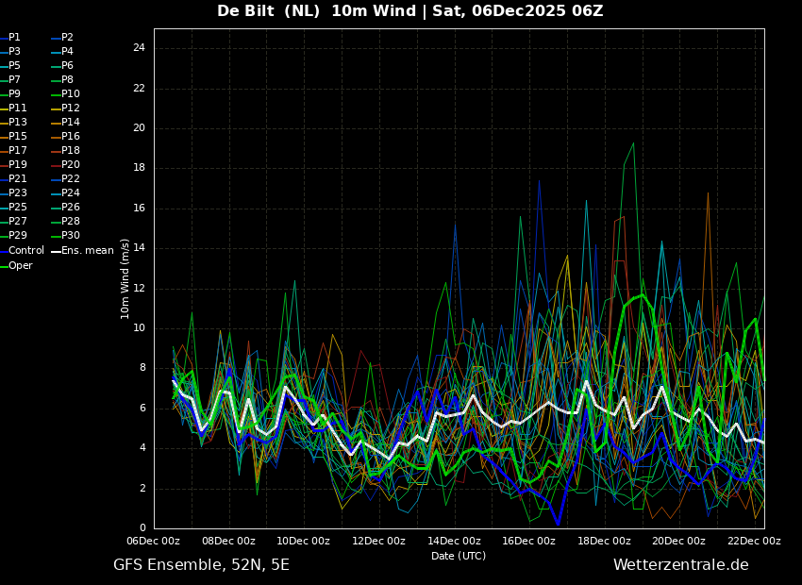
Task: Click the 24 value on y-axis
Action: [139, 48]
